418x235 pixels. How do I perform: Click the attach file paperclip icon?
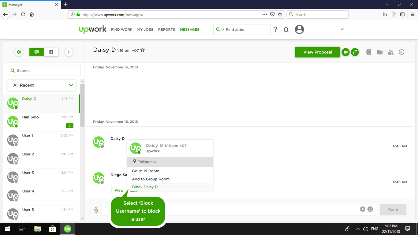[96, 210]
